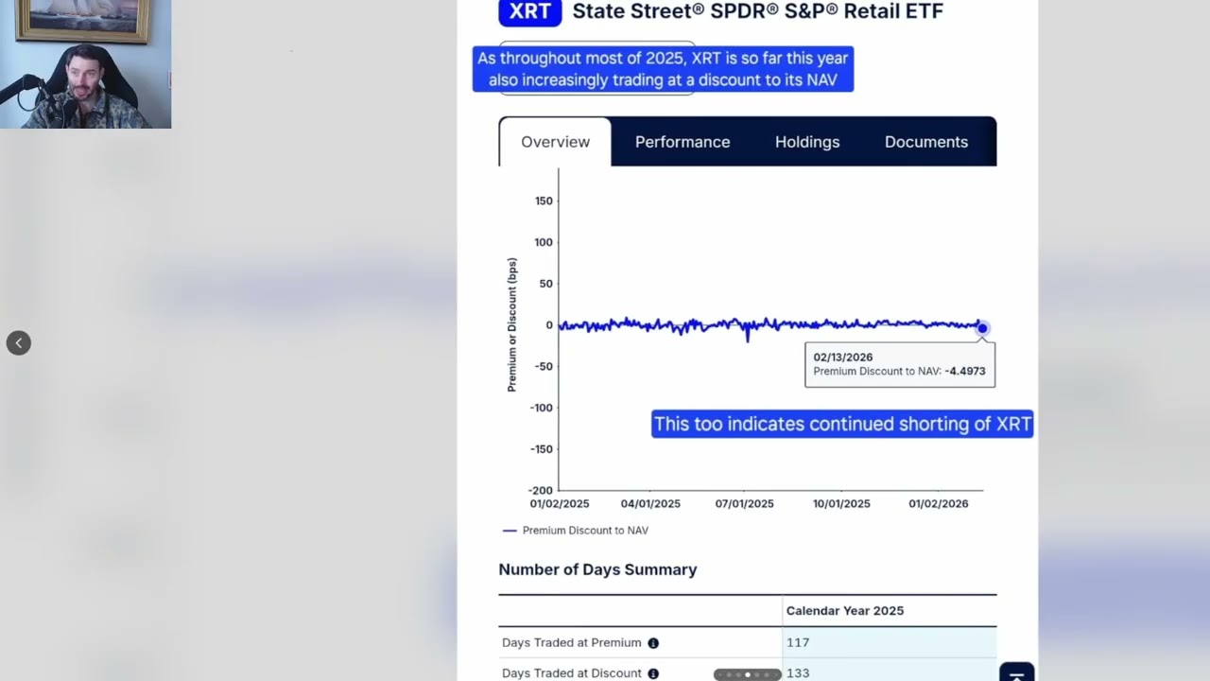1210x681 pixels.
Task: Click the Calendar Year 2025 column header
Action: point(845,611)
